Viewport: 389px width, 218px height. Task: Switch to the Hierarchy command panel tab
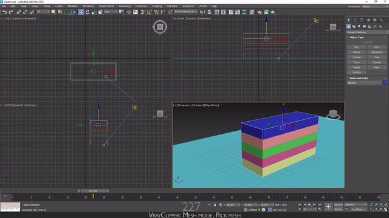(x=362, y=20)
